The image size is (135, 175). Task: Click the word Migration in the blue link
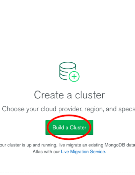click(x=79, y=152)
